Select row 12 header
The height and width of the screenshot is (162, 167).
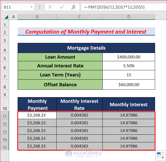click(5, 123)
